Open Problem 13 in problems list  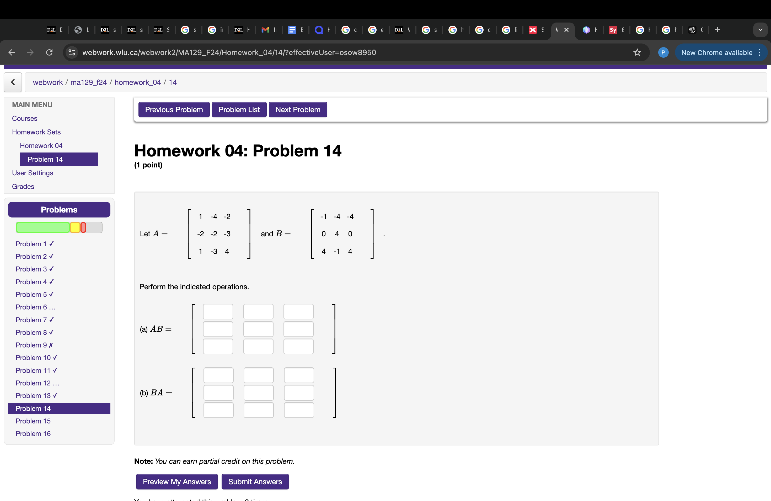pos(37,396)
